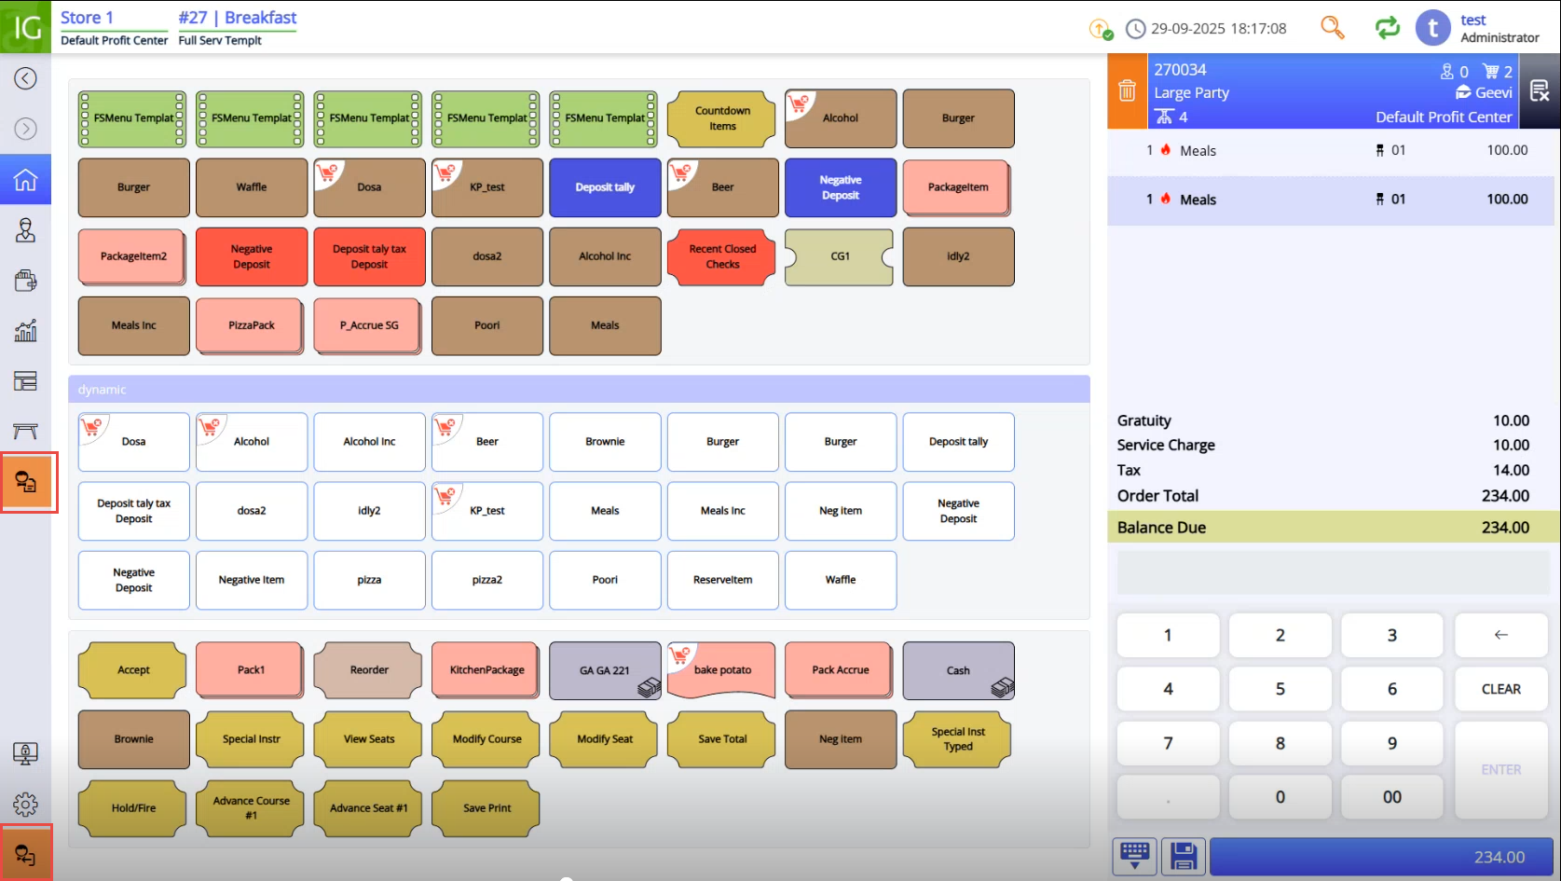Screen dimensions: 1561x881
Task: Click the Save Print button
Action: (486, 808)
